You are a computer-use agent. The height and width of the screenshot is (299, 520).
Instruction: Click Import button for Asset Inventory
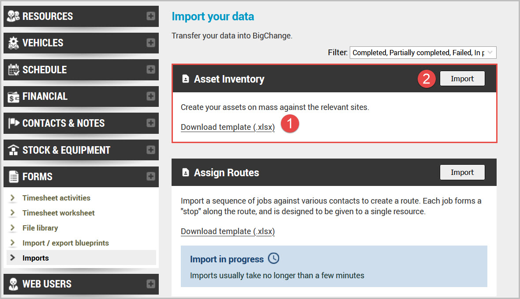click(462, 79)
